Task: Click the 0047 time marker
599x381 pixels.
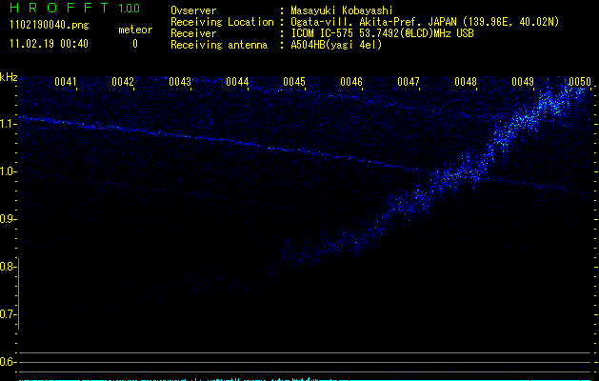Action: pos(409,82)
